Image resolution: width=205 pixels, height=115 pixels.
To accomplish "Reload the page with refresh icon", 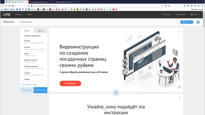I will point(9,6).
